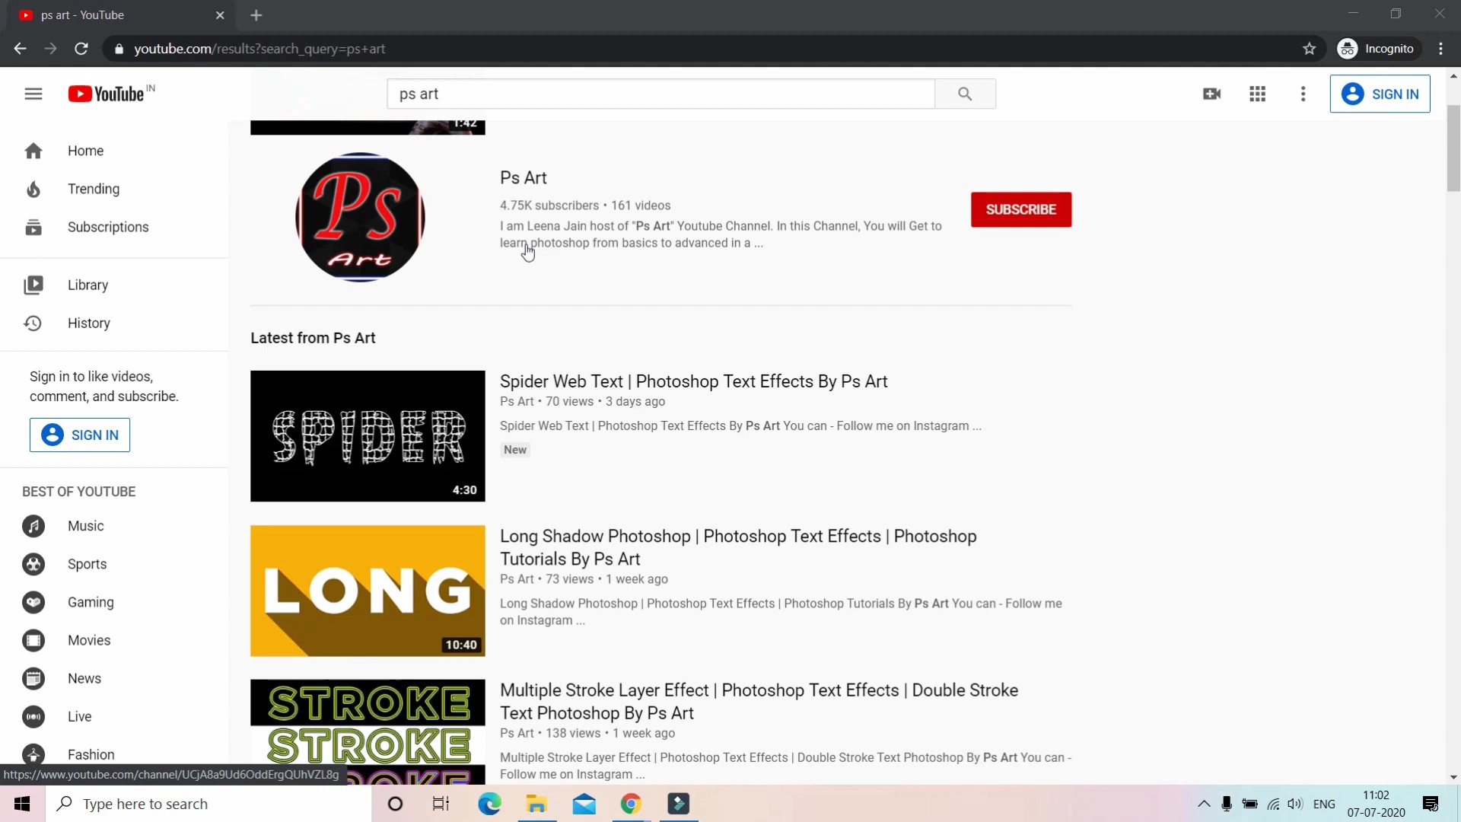This screenshot has height=822, width=1461.
Task: Click the ENG language indicator
Action: click(1324, 804)
